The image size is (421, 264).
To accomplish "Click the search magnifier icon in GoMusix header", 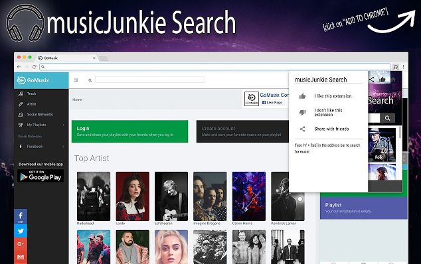I will [90, 80].
